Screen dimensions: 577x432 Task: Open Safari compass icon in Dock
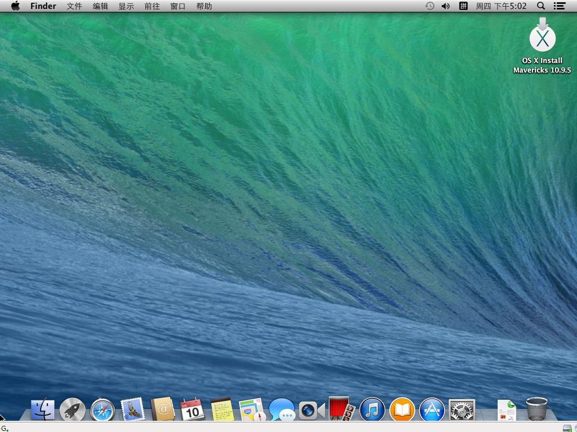coord(103,409)
